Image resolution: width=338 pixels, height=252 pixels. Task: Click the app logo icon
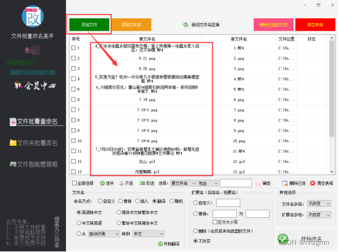click(33, 16)
